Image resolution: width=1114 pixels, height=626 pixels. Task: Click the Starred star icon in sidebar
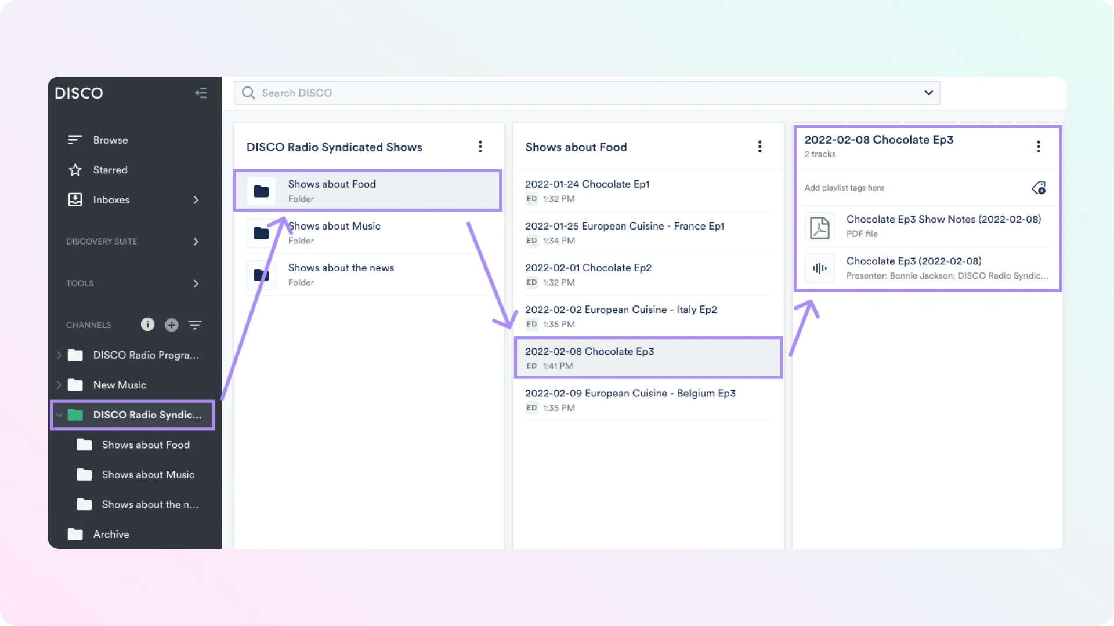pos(75,169)
